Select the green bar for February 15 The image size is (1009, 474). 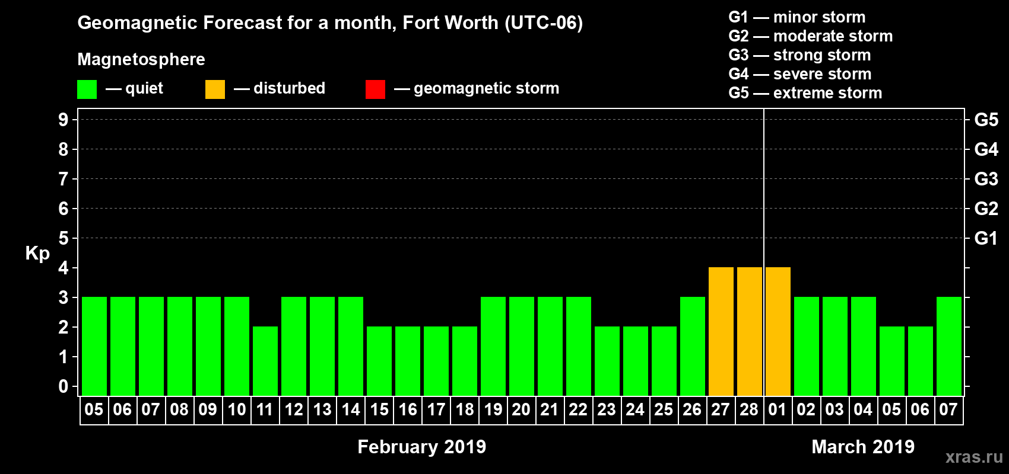click(x=379, y=361)
